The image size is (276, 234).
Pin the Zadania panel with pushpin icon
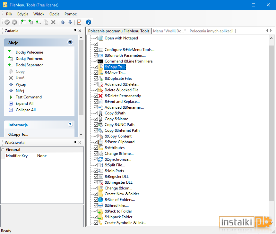pos(75,30)
